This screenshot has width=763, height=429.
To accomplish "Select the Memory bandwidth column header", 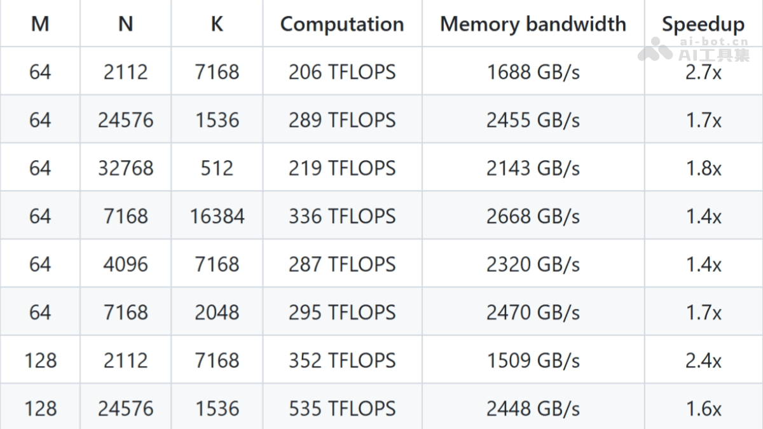I will pyautogui.click(x=533, y=24).
